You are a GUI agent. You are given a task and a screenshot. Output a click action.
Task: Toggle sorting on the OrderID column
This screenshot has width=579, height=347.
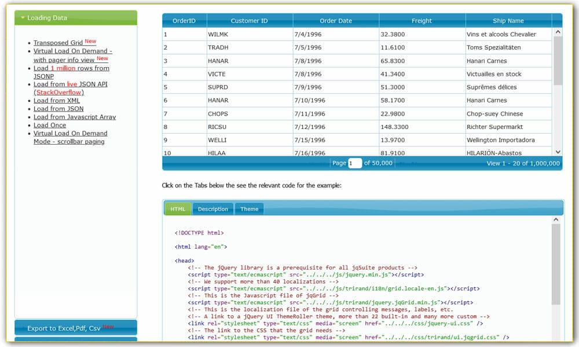click(184, 20)
